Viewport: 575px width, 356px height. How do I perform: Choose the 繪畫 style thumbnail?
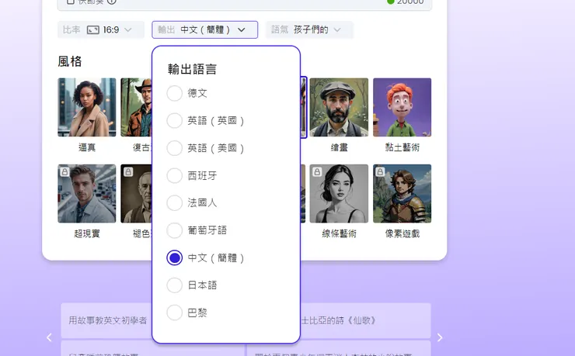point(339,107)
